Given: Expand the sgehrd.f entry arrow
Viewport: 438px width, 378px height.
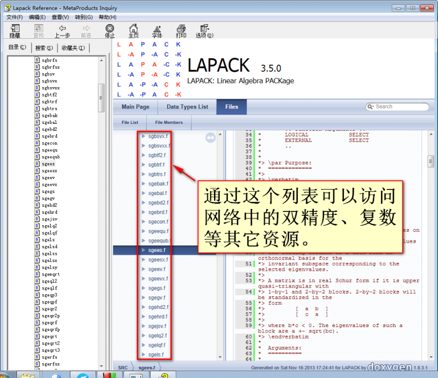Looking at the screenshot, I should [x=143, y=317].
